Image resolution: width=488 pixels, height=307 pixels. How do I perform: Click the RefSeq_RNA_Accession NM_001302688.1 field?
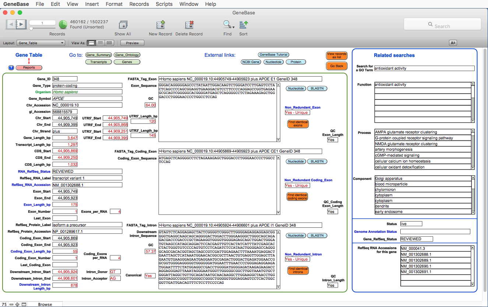click(x=87, y=185)
